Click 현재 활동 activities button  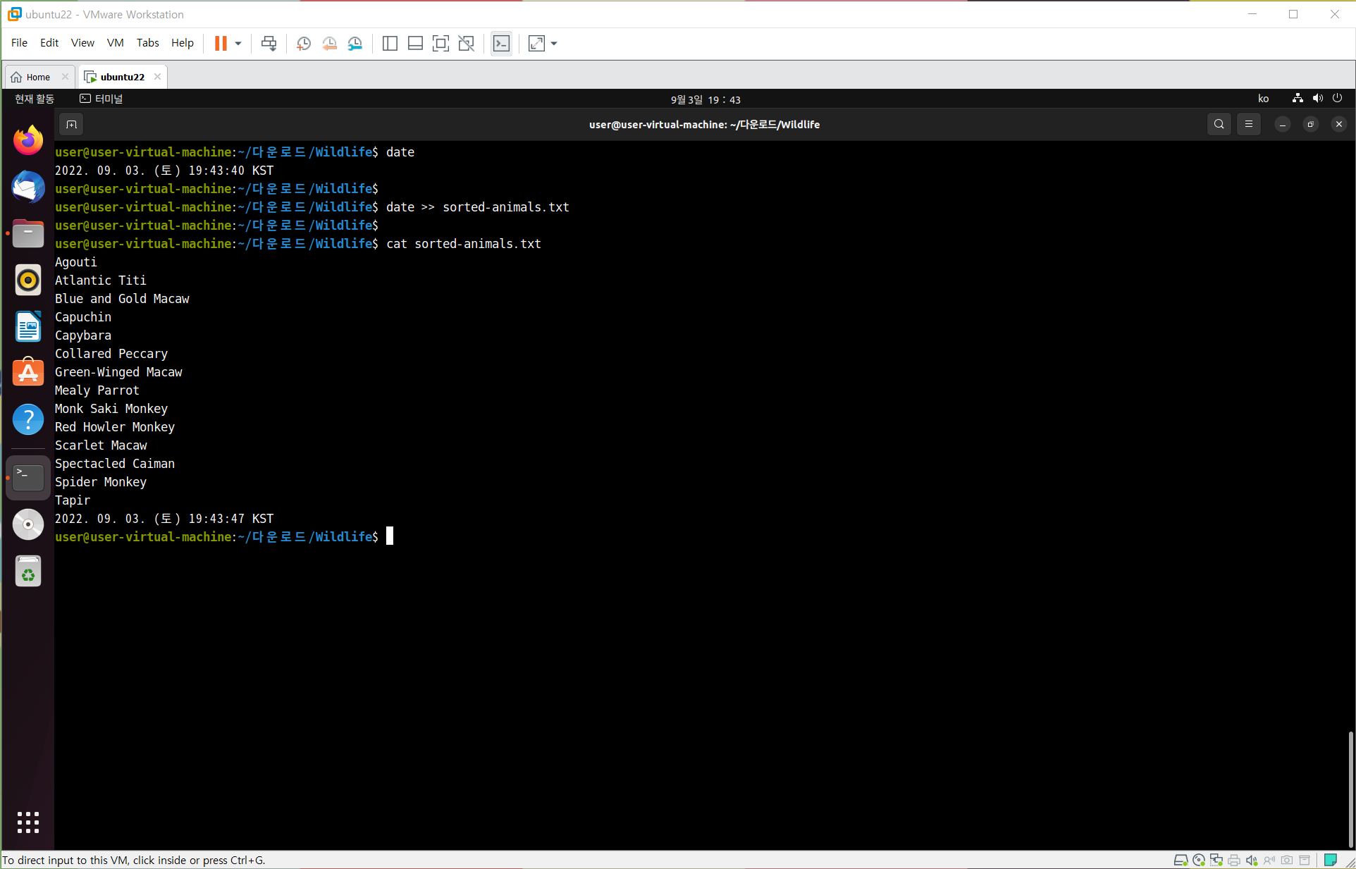(35, 99)
